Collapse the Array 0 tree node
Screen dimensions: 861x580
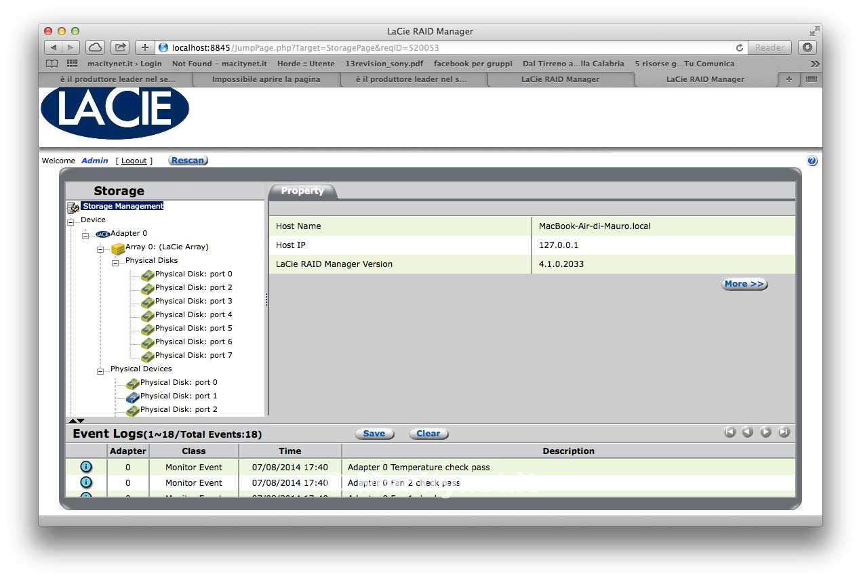[100, 249]
